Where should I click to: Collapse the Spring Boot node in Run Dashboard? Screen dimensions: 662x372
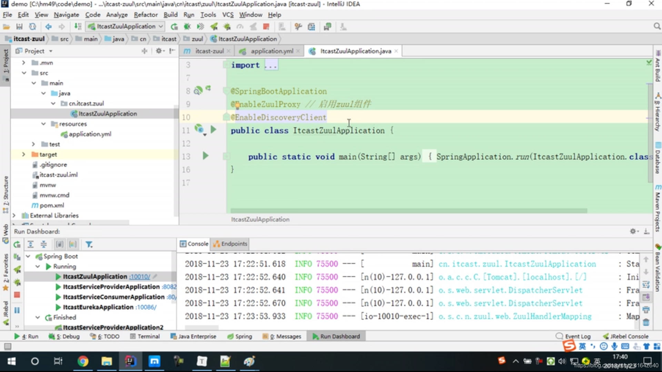(29, 256)
